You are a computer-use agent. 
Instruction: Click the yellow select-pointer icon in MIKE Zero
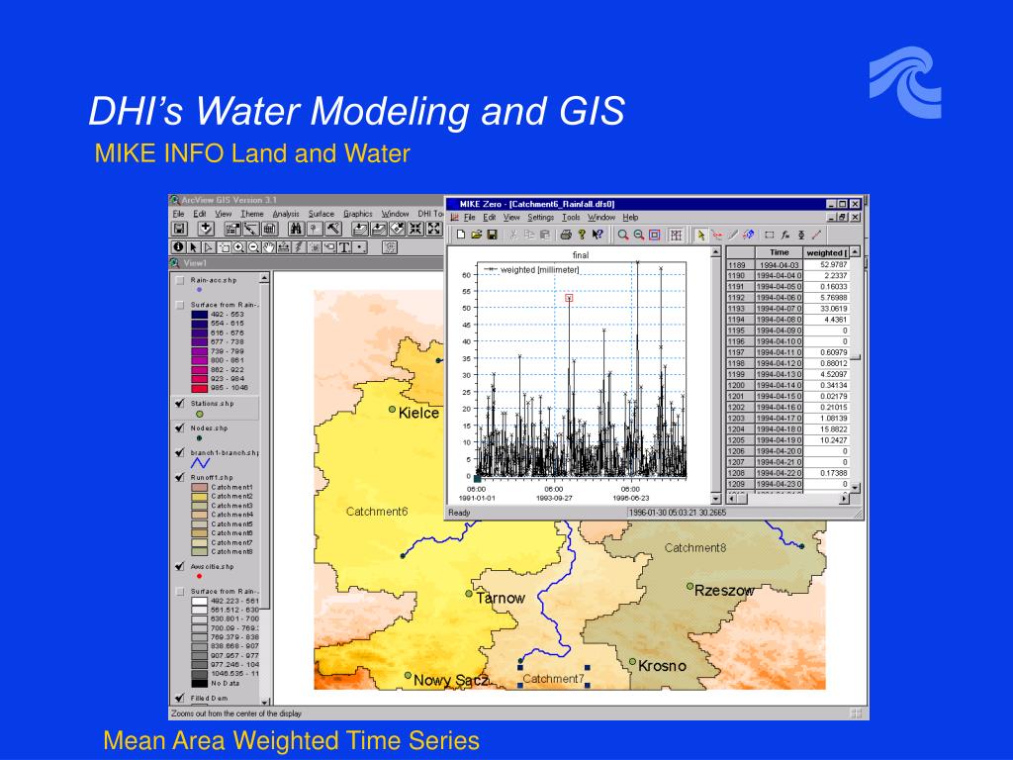pos(701,235)
